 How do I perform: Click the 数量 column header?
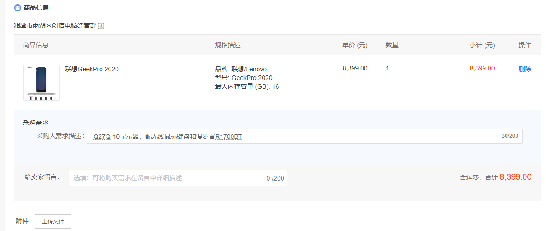click(392, 45)
